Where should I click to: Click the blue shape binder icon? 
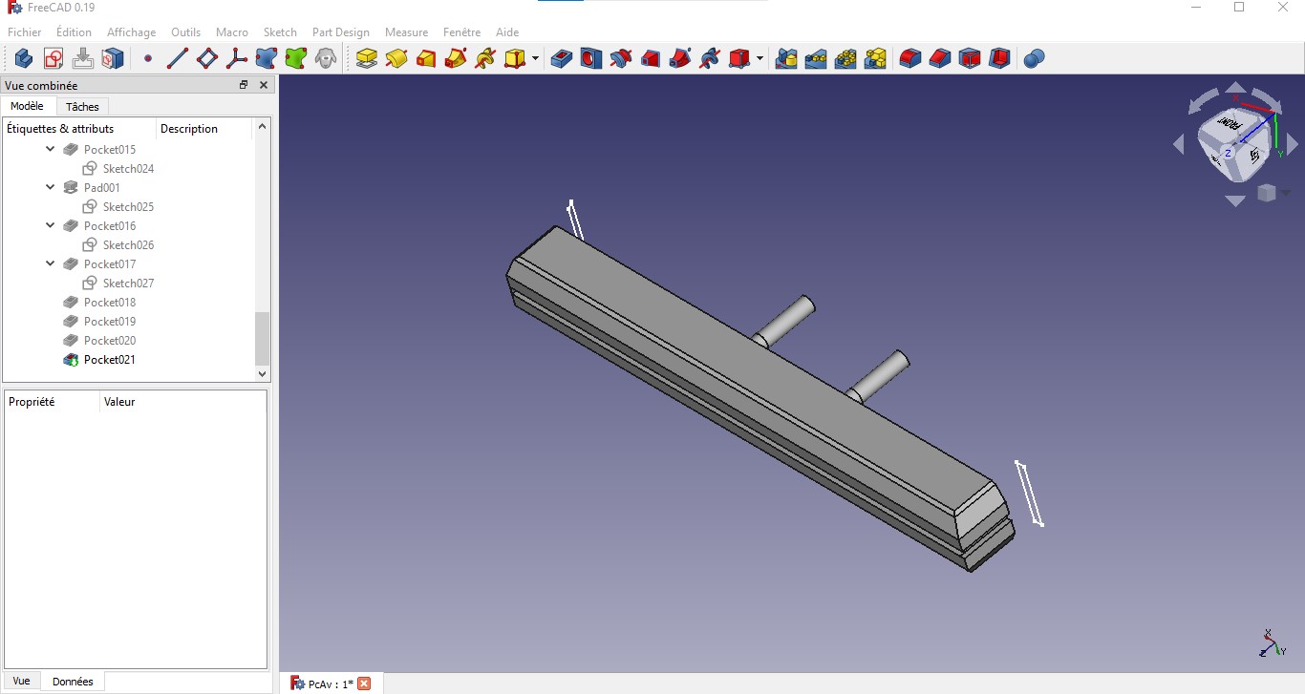point(267,59)
